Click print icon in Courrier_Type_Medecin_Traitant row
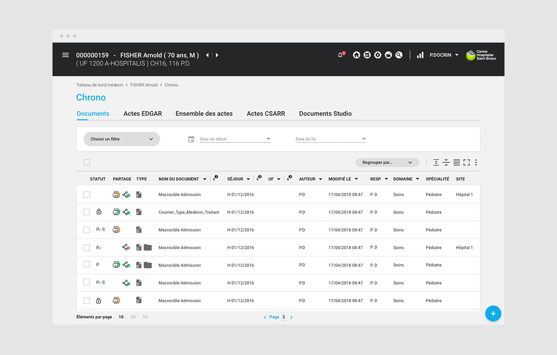Image resolution: width=557 pixels, height=355 pixels. pos(116,212)
